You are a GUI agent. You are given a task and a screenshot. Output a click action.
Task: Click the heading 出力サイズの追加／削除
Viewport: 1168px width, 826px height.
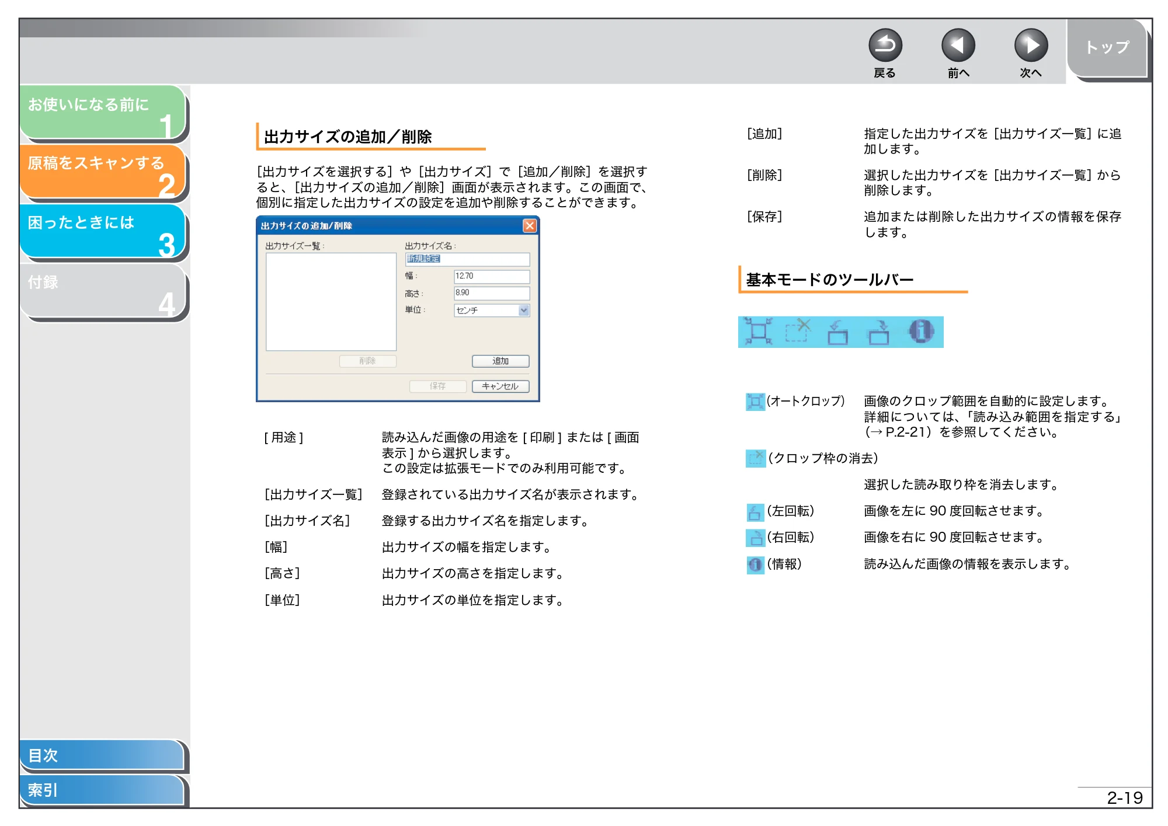click(348, 137)
